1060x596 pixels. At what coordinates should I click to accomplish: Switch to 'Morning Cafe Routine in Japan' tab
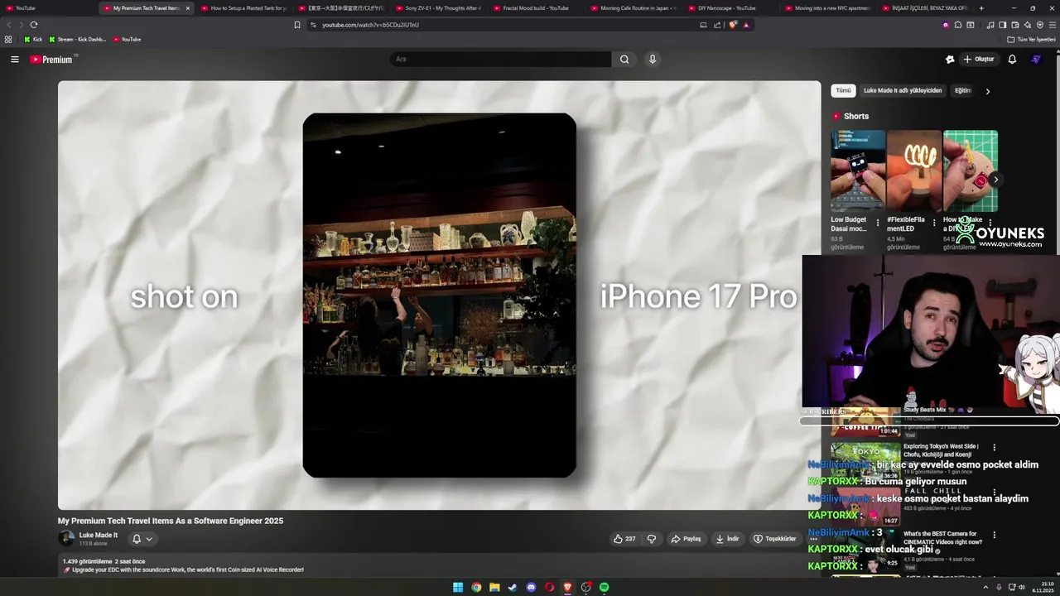pyautogui.click(x=632, y=8)
